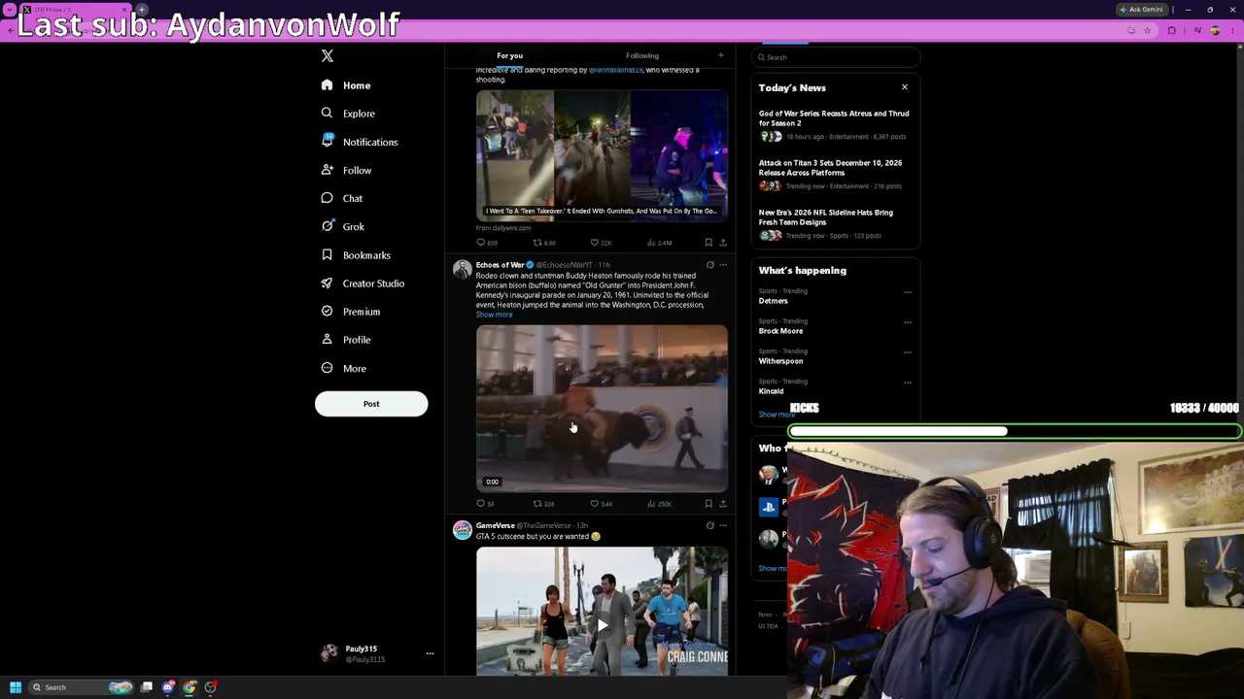The image size is (1244, 699).
Task: Open more options on Echoes of War post
Action: click(x=722, y=265)
